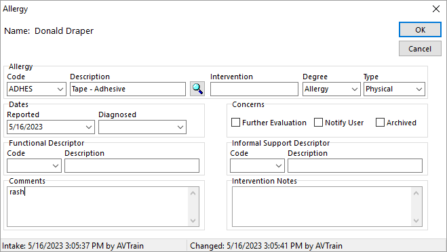Click the Comments scrollbar down arrow
Viewport: 447px width, 252px height.
(x=193, y=221)
